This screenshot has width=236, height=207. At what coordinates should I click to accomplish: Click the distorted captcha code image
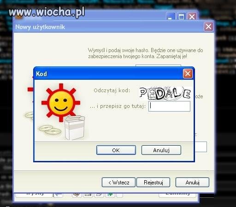tap(165, 93)
